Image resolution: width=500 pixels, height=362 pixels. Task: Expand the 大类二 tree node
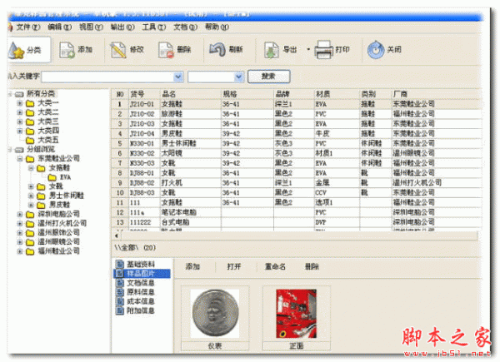tap(20, 112)
